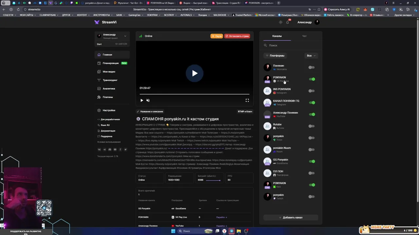
Task: Click the Twitter icon in sidebar footer
Action: [125, 149]
